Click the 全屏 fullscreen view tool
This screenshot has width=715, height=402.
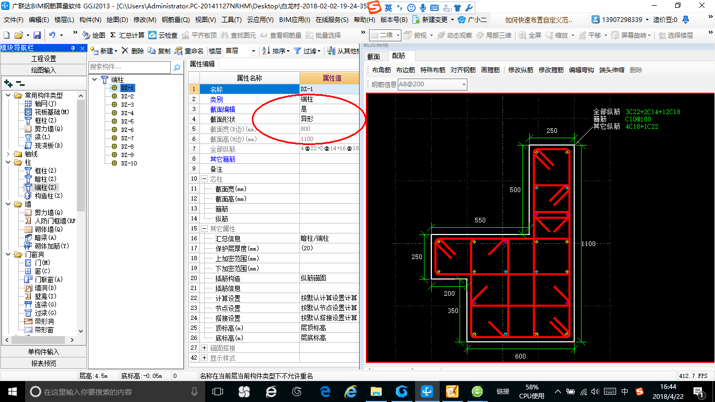point(530,35)
